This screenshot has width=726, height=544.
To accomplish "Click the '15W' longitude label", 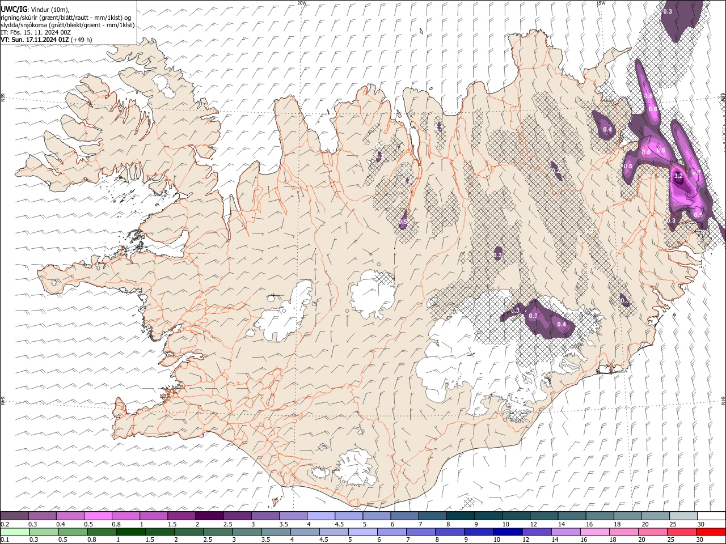I will [601, 3].
